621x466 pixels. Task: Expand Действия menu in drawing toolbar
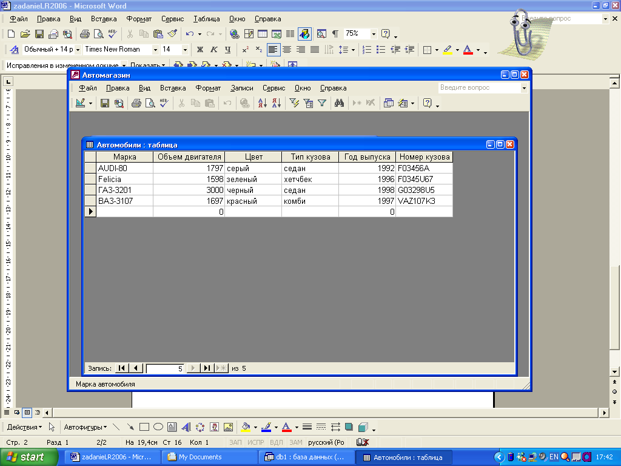click(x=24, y=427)
